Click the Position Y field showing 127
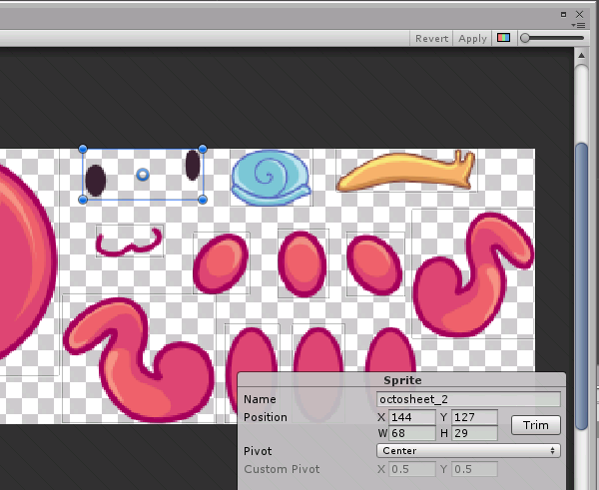The width and height of the screenshot is (599, 490). tap(474, 417)
